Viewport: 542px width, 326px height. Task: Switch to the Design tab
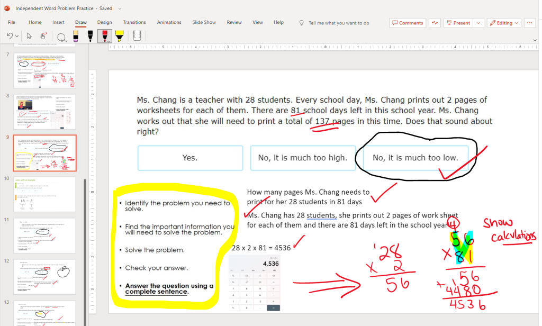pyautogui.click(x=104, y=22)
